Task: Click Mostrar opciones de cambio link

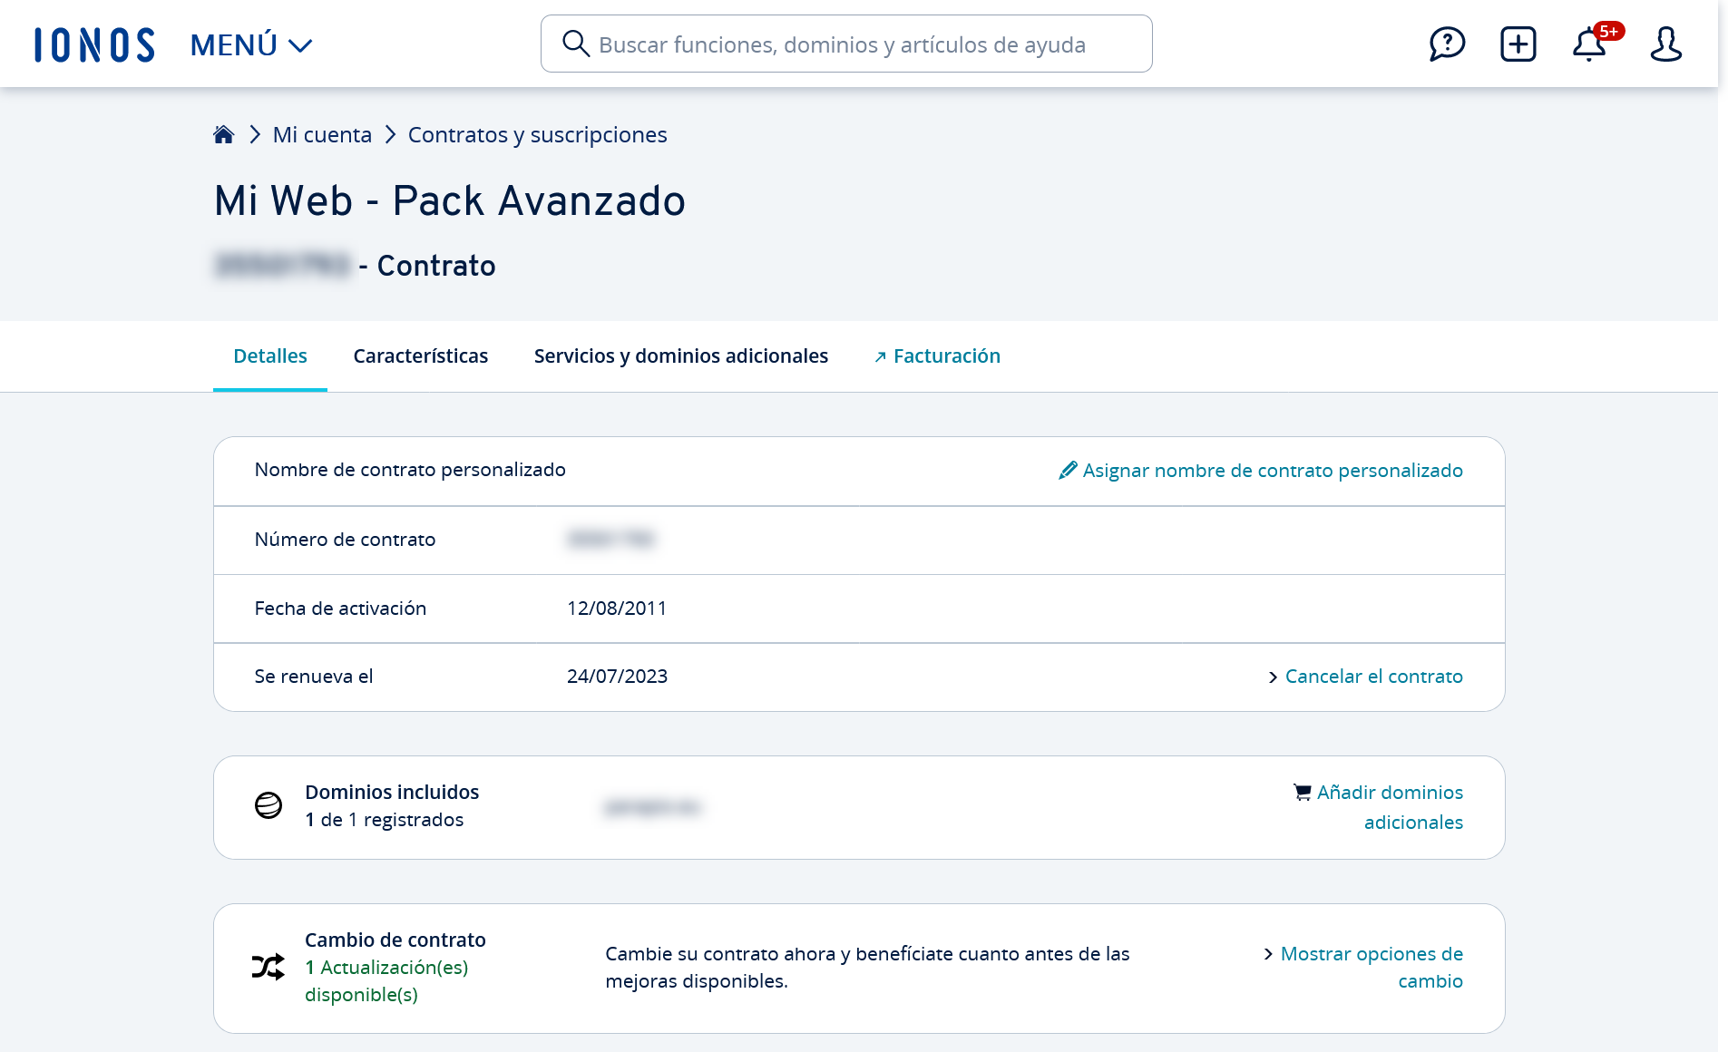Action: [x=1372, y=967]
